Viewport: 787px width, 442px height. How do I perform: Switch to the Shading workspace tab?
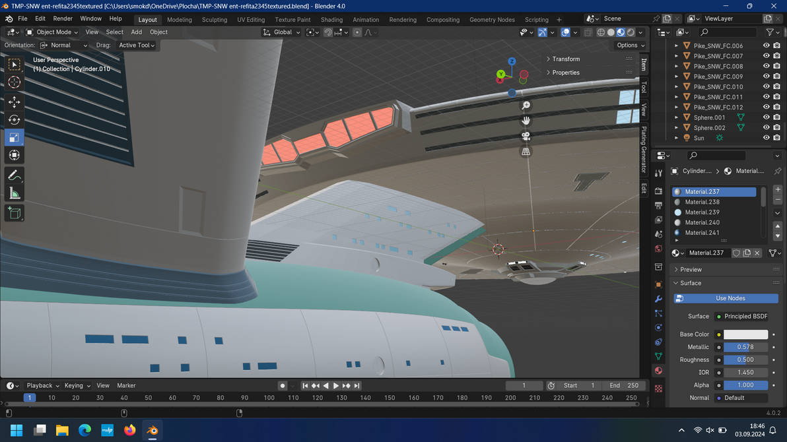click(331, 20)
